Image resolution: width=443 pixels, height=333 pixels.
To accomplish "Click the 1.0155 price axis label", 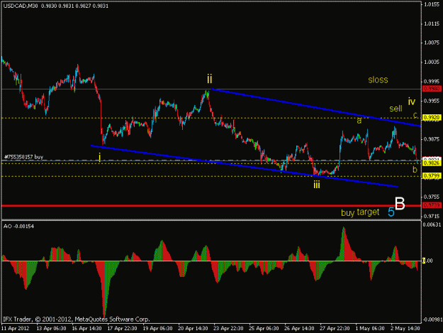I will point(432,4).
